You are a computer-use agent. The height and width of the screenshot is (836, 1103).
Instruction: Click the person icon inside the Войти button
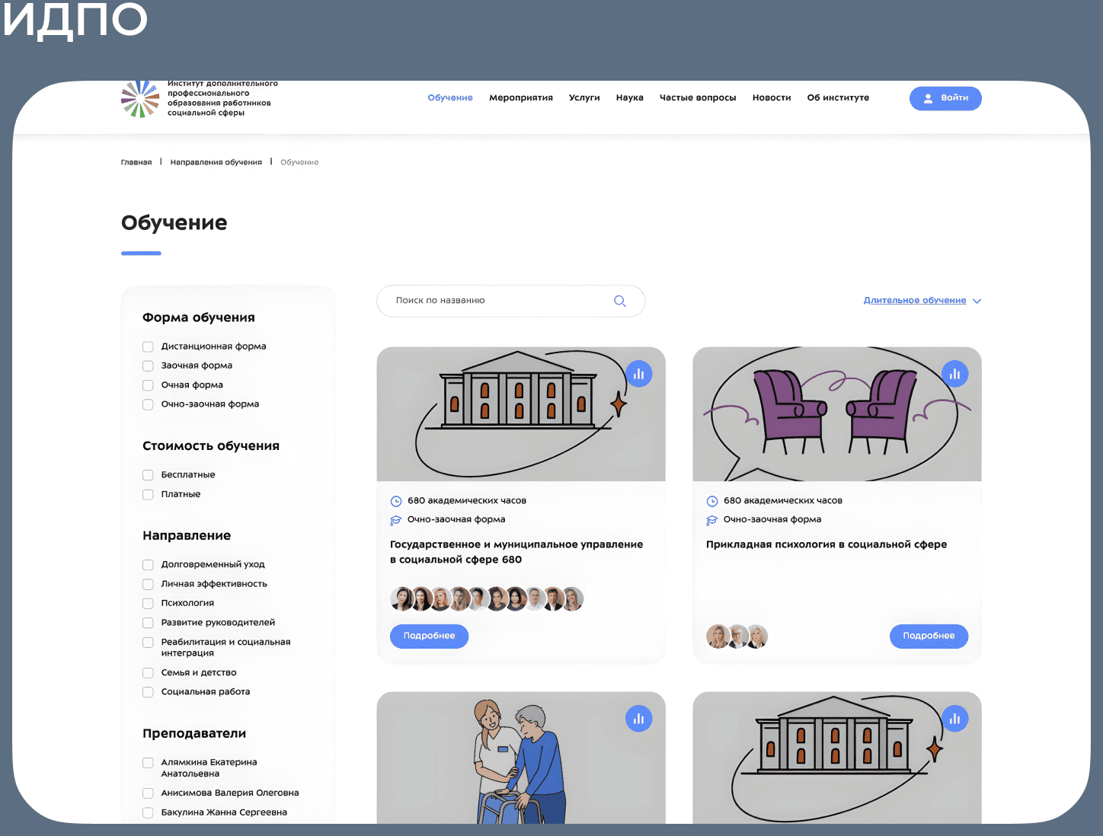[928, 98]
